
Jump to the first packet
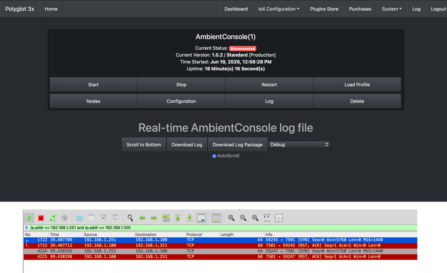tap(177, 218)
